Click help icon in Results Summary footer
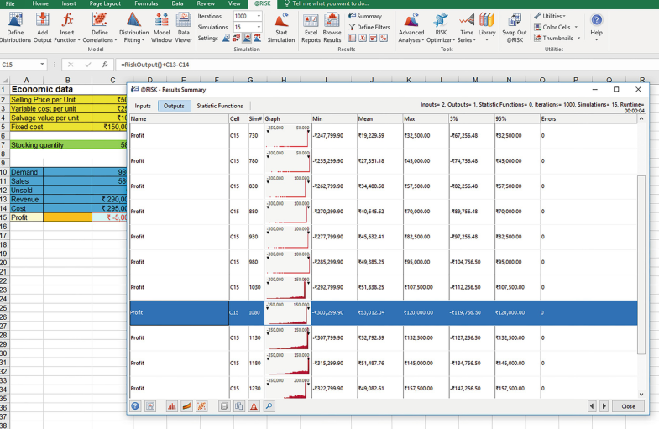This screenshot has height=429, width=659. 135,406
